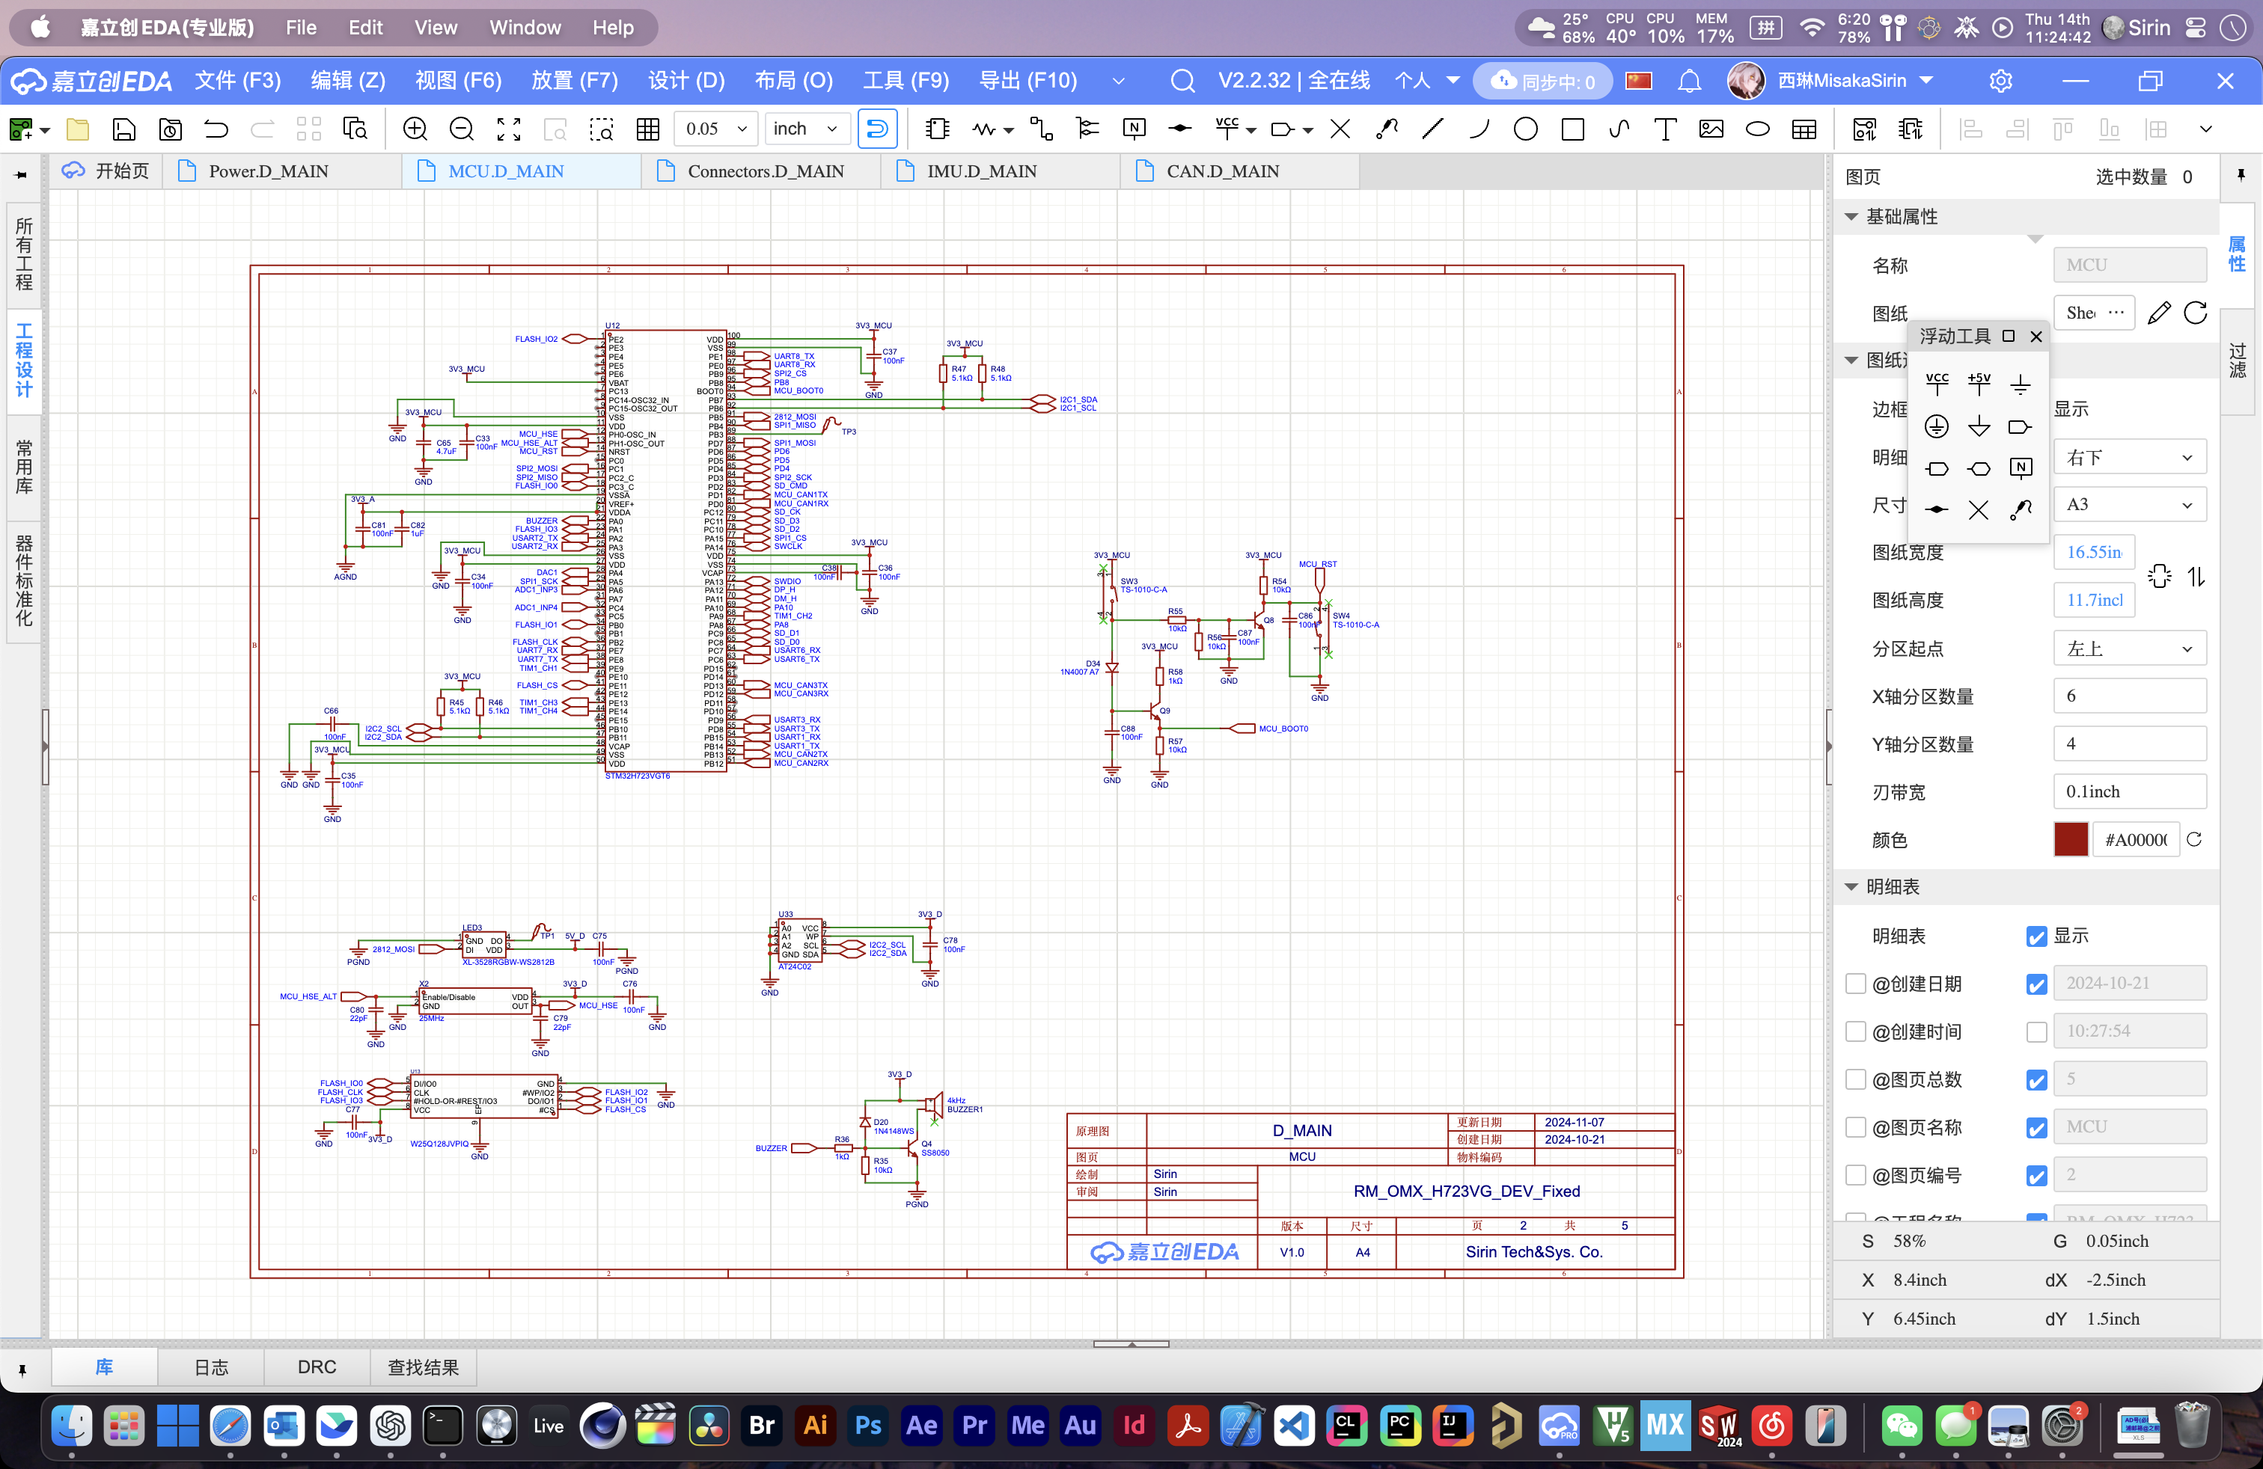Click the 同步中: 0 sync button
Screen dimensions: 2263x1469
[1542, 82]
